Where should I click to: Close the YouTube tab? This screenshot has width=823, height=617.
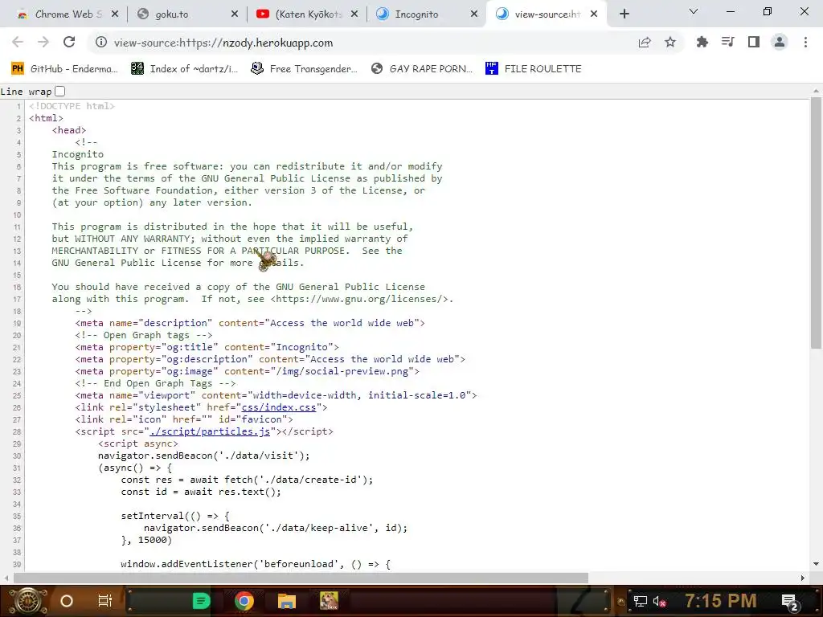[x=354, y=14]
